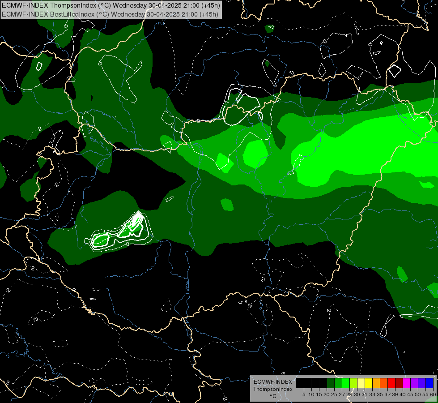This screenshot has width=438, height=403.
Task: Select the dark green 20–25 legend swatch
Action: pyautogui.click(x=331, y=383)
